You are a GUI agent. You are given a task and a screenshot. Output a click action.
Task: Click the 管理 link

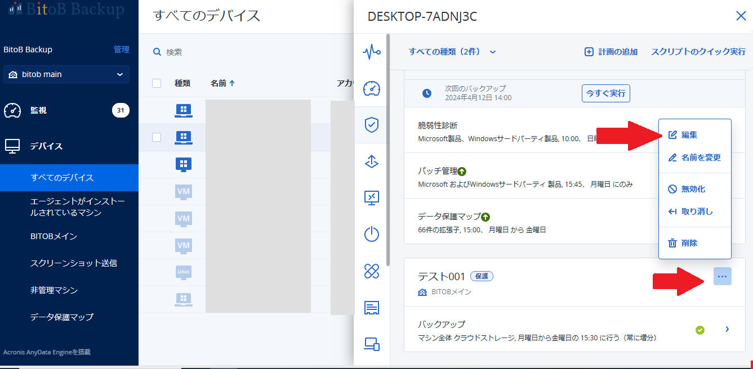point(122,49)
